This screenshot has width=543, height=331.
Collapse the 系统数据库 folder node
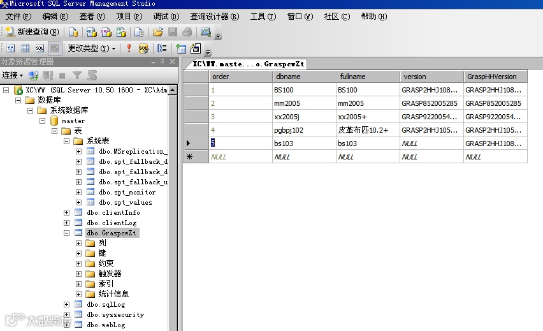(x=30, y=110)
